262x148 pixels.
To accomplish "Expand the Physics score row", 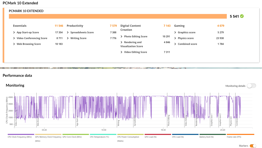I will [x=175, y=38].
